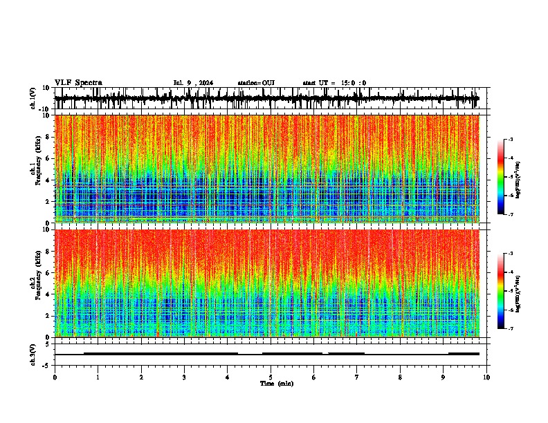
Task: Click the '1' tick on the time axis
Action: [98, 377]
